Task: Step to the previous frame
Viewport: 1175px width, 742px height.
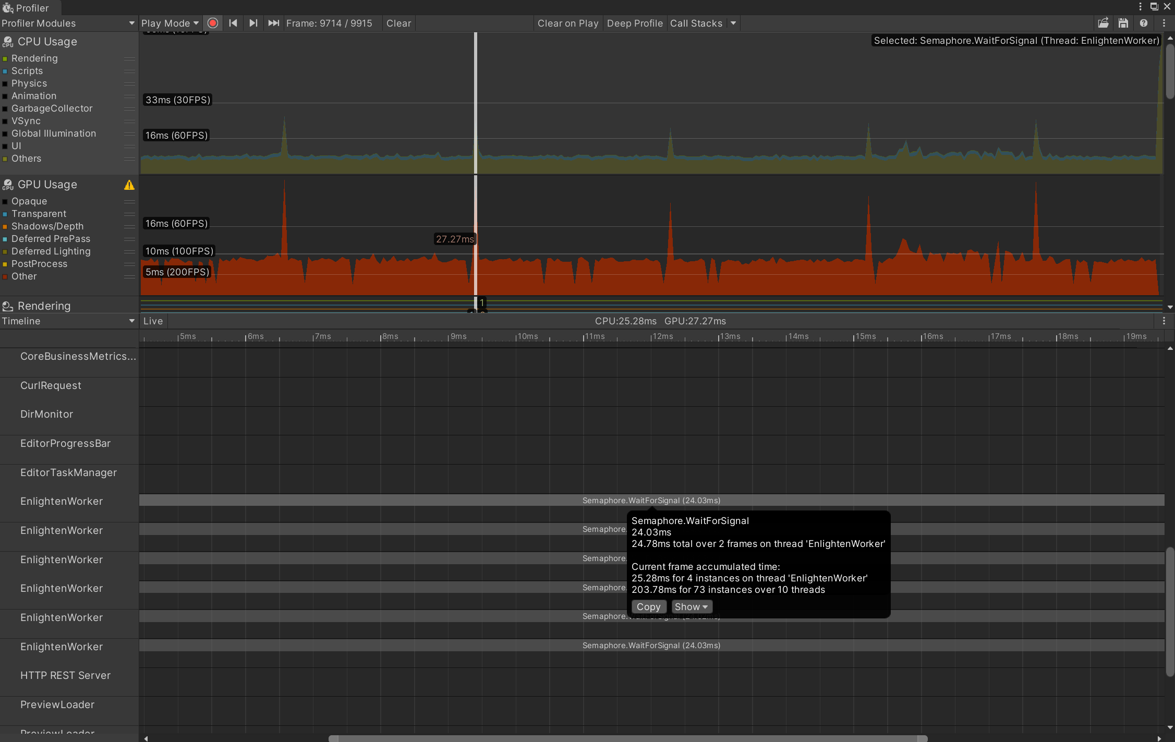Action: 233,23
